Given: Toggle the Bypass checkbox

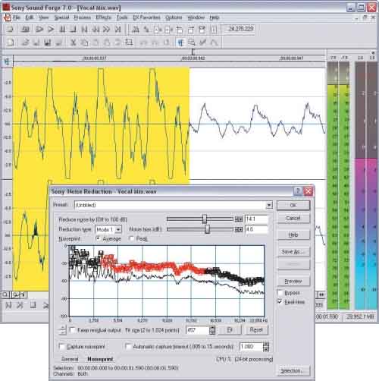Looking at the screenshot, I should 280,293.
